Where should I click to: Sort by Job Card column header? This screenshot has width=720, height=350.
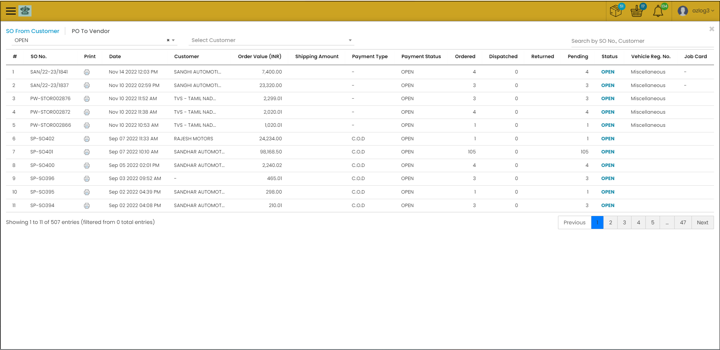[695, 57]
